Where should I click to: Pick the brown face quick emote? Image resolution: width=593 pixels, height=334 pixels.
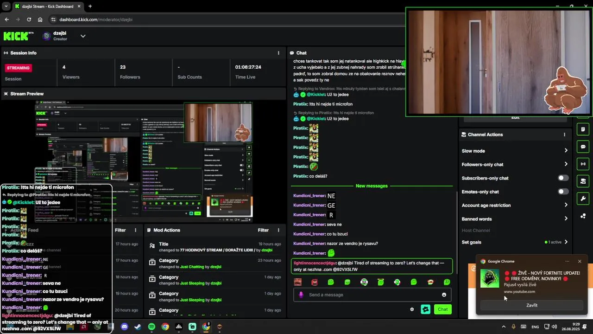(x=298, y=282)
